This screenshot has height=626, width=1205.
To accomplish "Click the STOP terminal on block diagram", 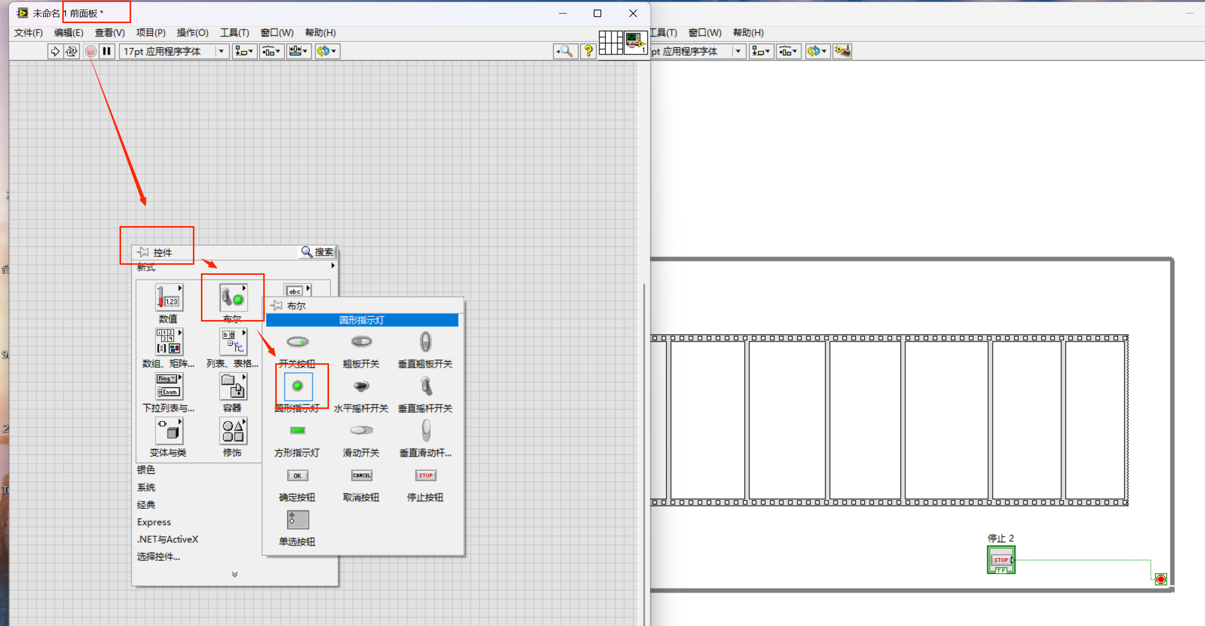I will [1001, 560].
